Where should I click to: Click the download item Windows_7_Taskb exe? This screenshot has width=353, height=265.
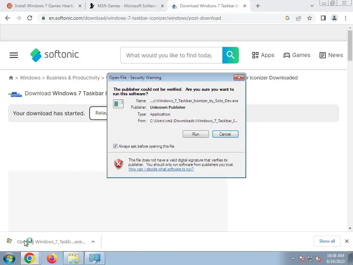coord(51,242)
